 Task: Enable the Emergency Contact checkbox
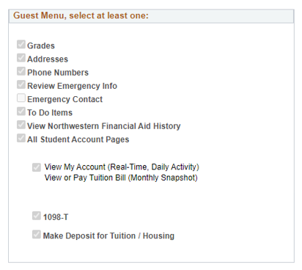click(x=21, y=98)
